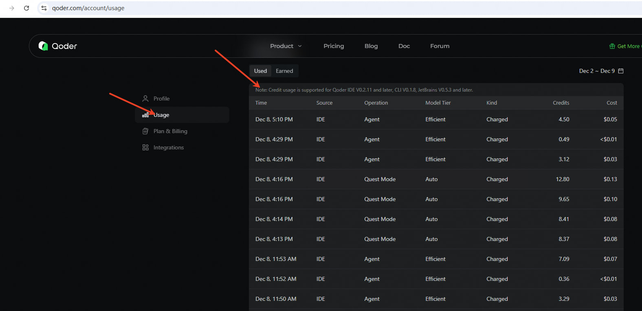The image size is (642, 311).
Task: Click the Credits column header
Action: point(561,103)
